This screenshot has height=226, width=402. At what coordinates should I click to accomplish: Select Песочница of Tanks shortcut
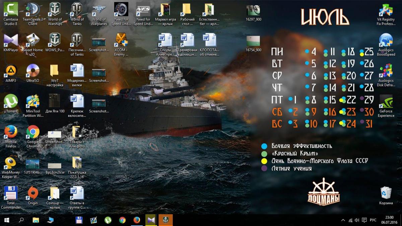coord(77,45)
